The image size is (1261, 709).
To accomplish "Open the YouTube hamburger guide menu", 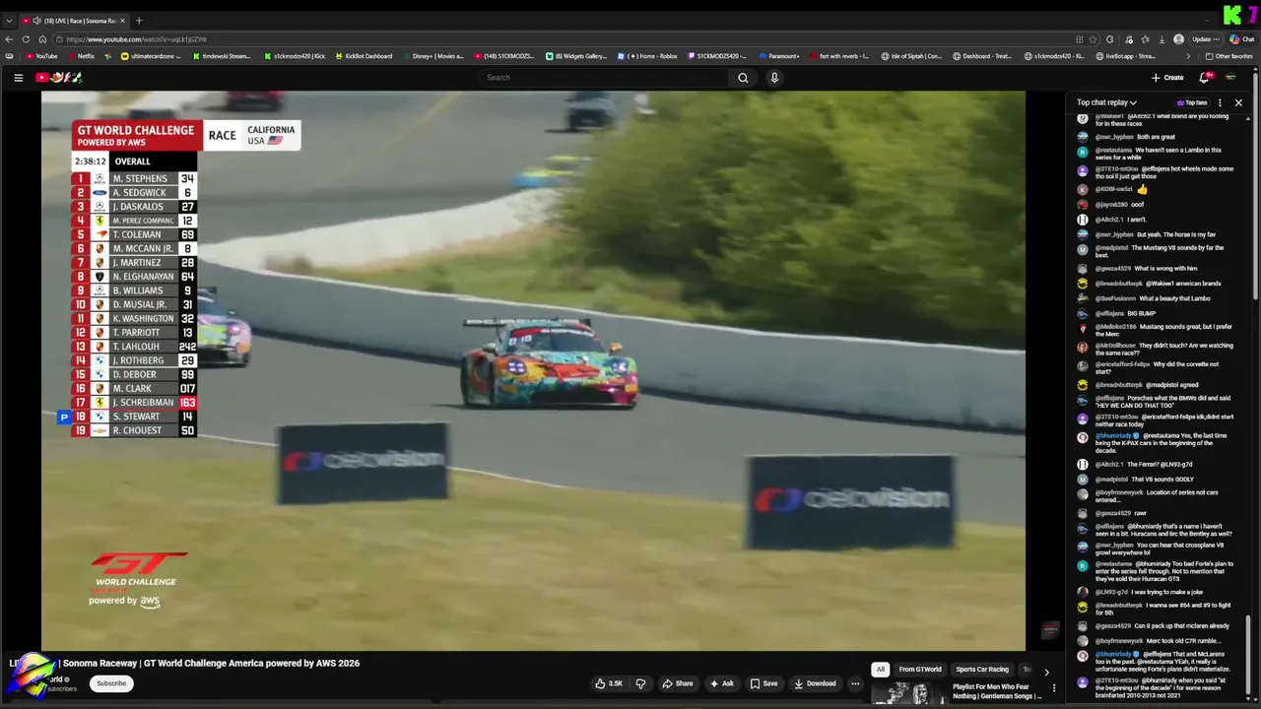I will [18, 78].
